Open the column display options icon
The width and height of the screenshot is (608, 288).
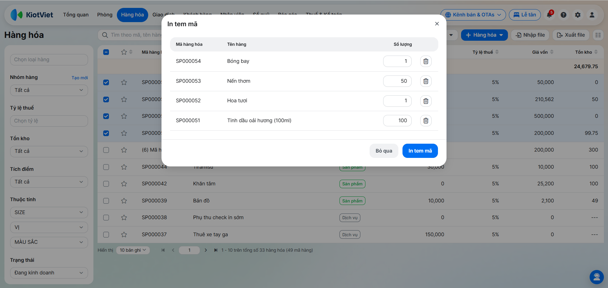(598, 35)
